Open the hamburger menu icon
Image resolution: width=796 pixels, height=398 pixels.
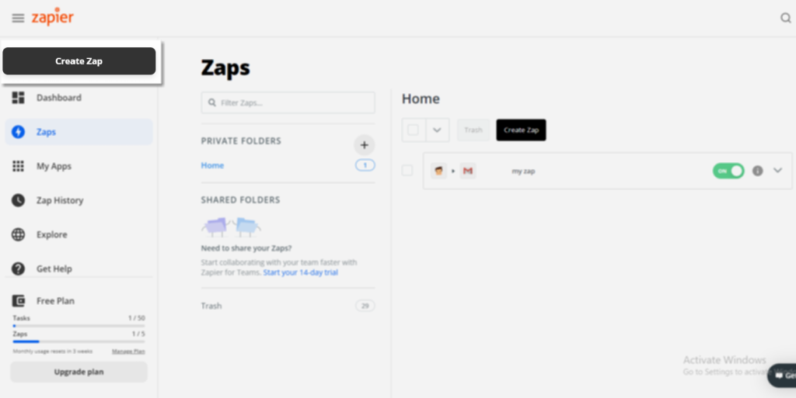pyautogui.click(x=18, y=19)
